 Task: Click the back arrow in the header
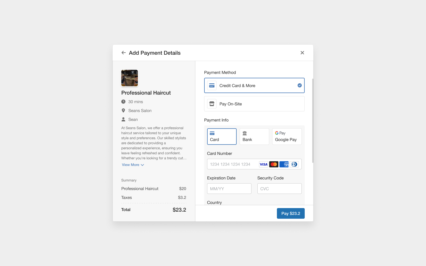point(124,52)
